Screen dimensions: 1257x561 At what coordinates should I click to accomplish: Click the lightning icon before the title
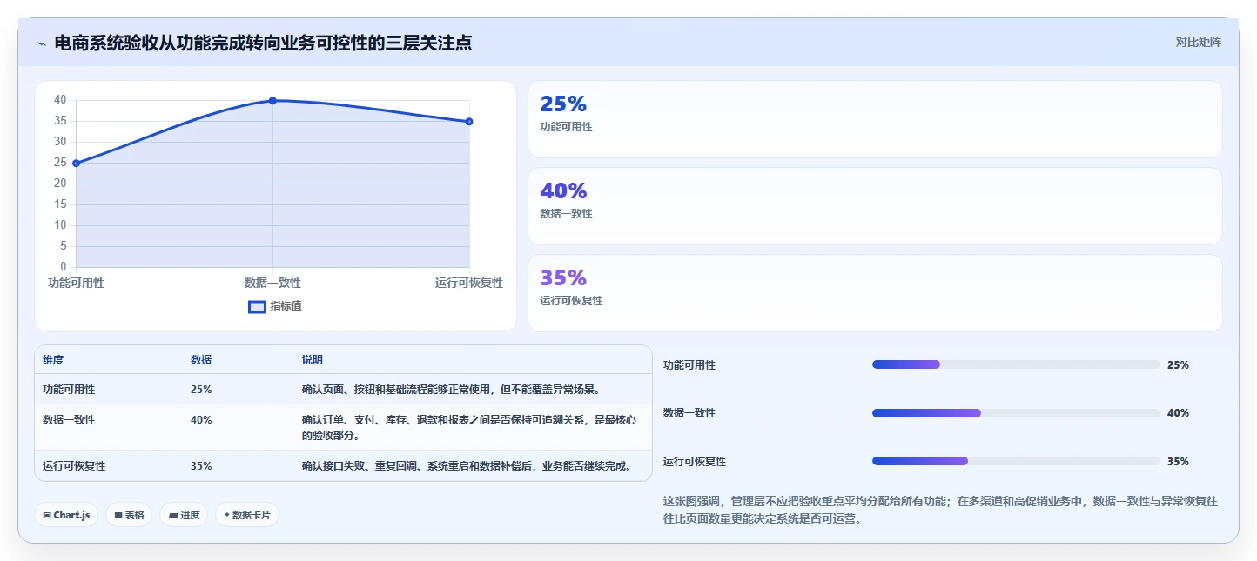click(x=42, y=43)
